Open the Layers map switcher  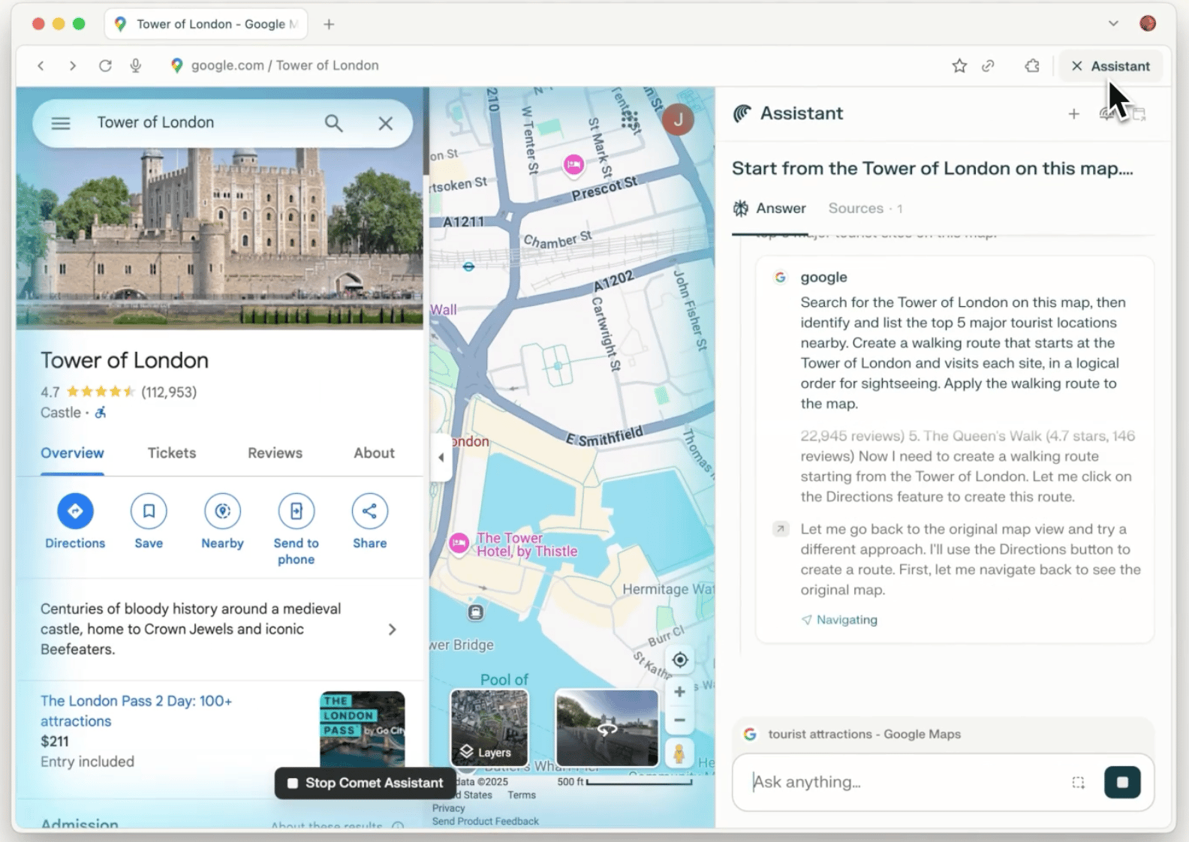[x=489, y=728]
